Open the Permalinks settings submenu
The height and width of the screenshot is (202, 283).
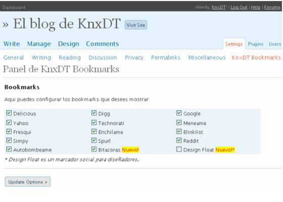point(166,58)
